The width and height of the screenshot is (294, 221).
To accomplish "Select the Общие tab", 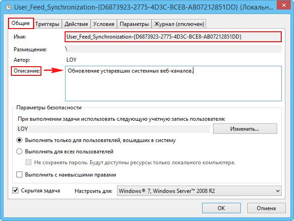I will pyautogui.click(x=21, y=23).
